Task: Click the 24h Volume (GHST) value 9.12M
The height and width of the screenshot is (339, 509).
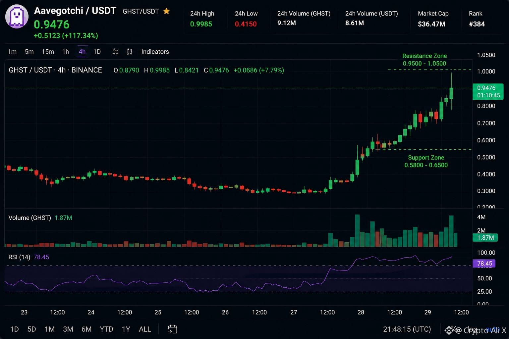Action: [x=287, y=23]
